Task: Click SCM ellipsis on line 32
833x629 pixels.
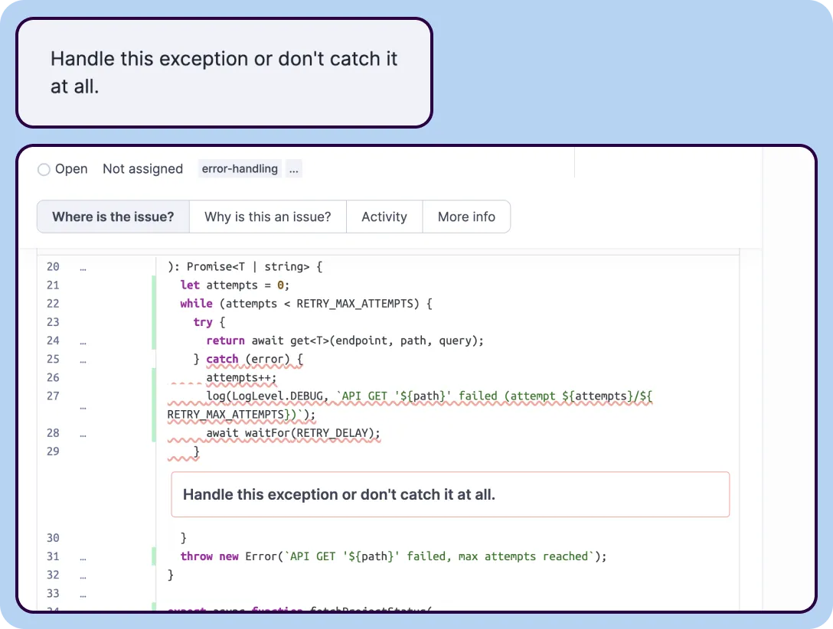Action: (x=83, y=577)
